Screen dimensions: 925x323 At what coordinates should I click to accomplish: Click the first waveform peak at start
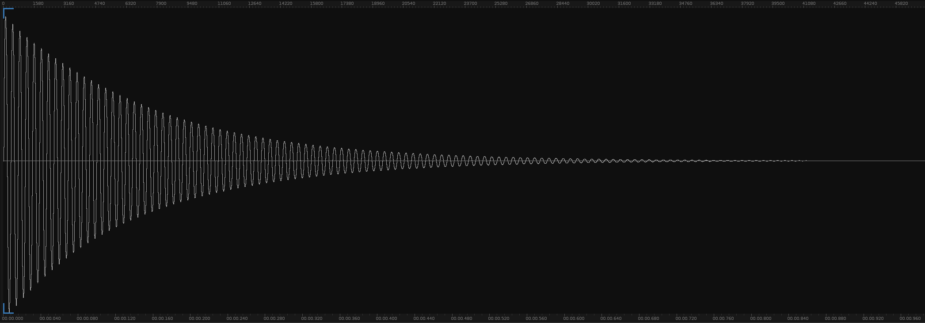[x=5, y=19]
